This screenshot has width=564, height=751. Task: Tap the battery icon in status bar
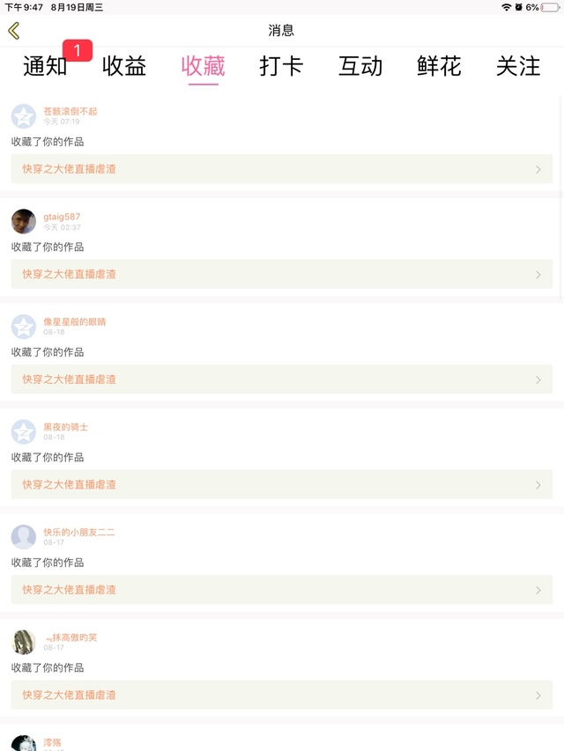(550, 7)
